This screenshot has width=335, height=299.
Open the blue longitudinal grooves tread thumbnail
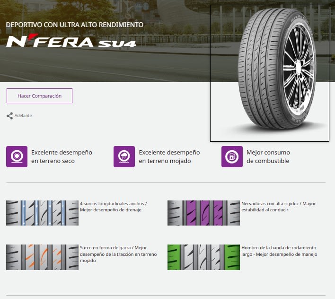click(x=42, y=213)
